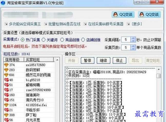Open the 在线采集QQ群号采集器 link

click(x=106, y=24)
